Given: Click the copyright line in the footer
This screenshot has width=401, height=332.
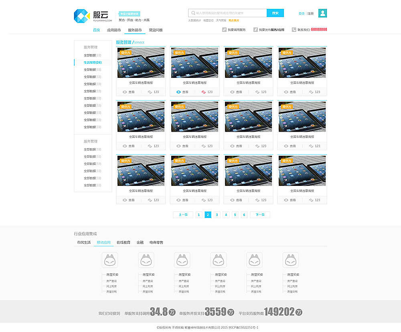Looking at the screenshot, I should 207,328.
